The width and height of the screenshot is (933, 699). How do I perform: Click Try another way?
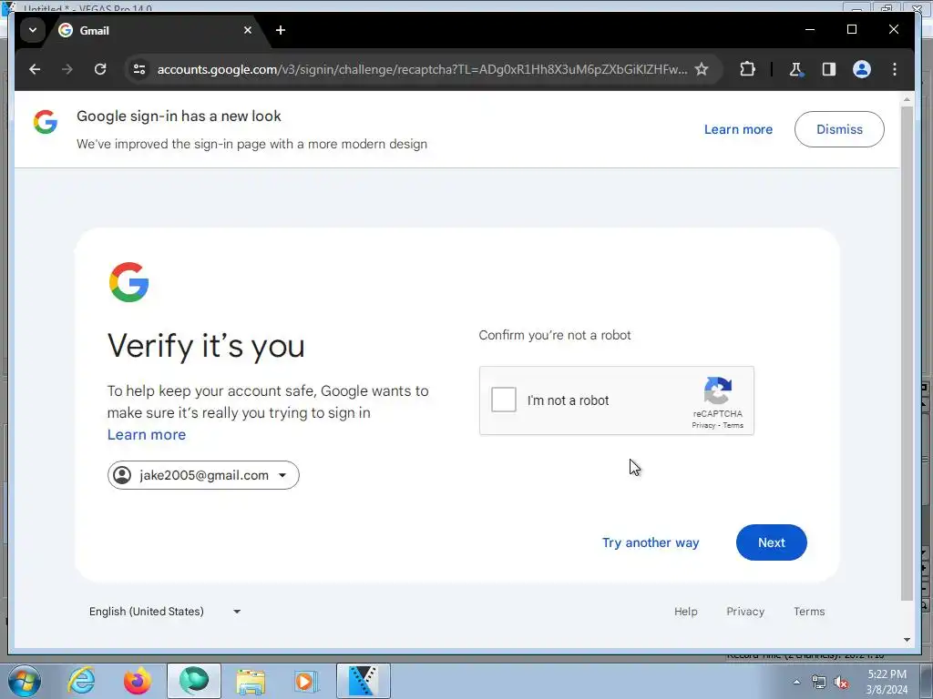[x=651, y=542]
